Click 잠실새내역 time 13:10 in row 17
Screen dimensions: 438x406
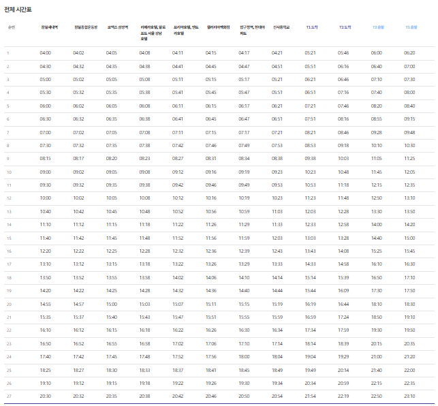coord(45,264)
